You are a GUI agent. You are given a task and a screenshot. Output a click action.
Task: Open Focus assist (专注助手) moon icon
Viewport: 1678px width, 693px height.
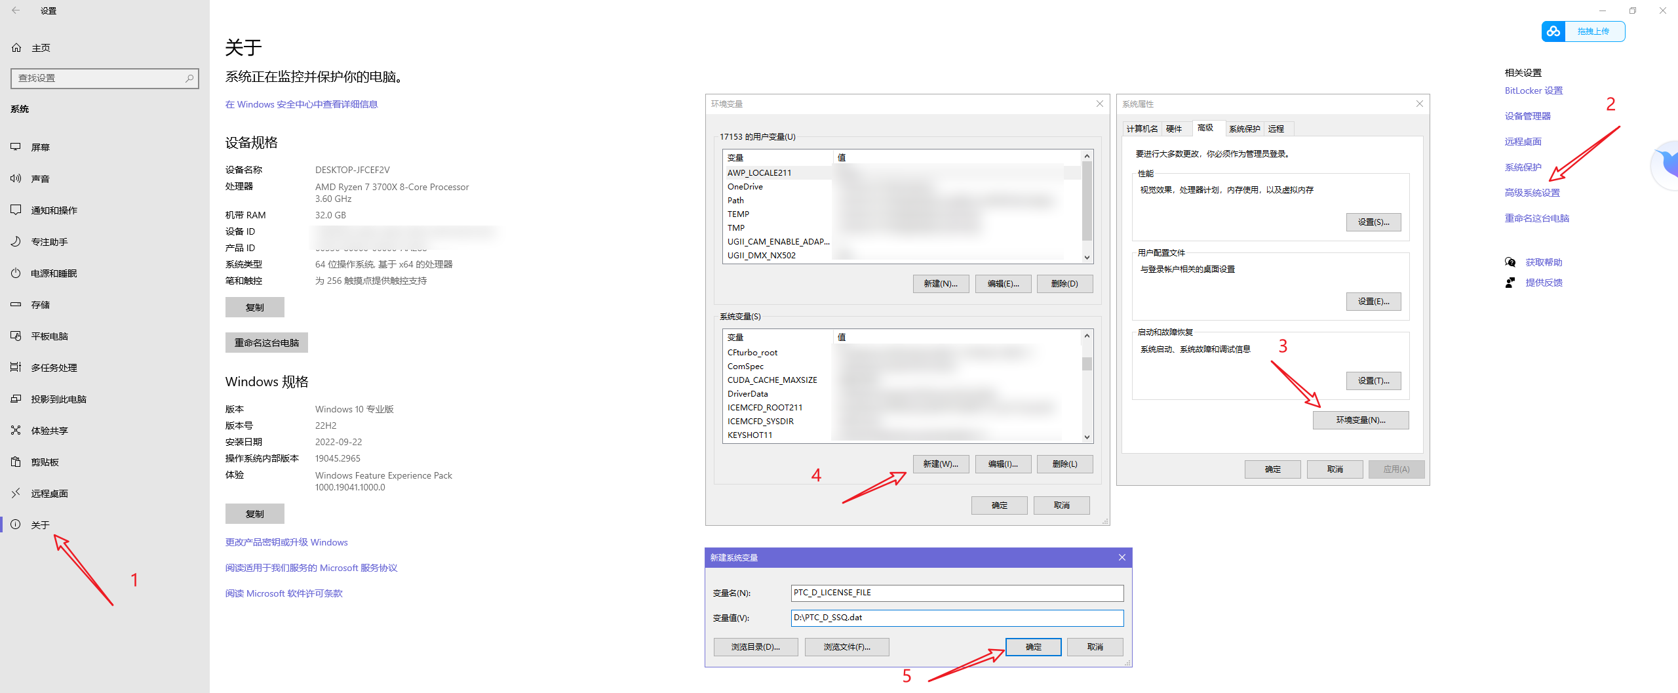16,242
